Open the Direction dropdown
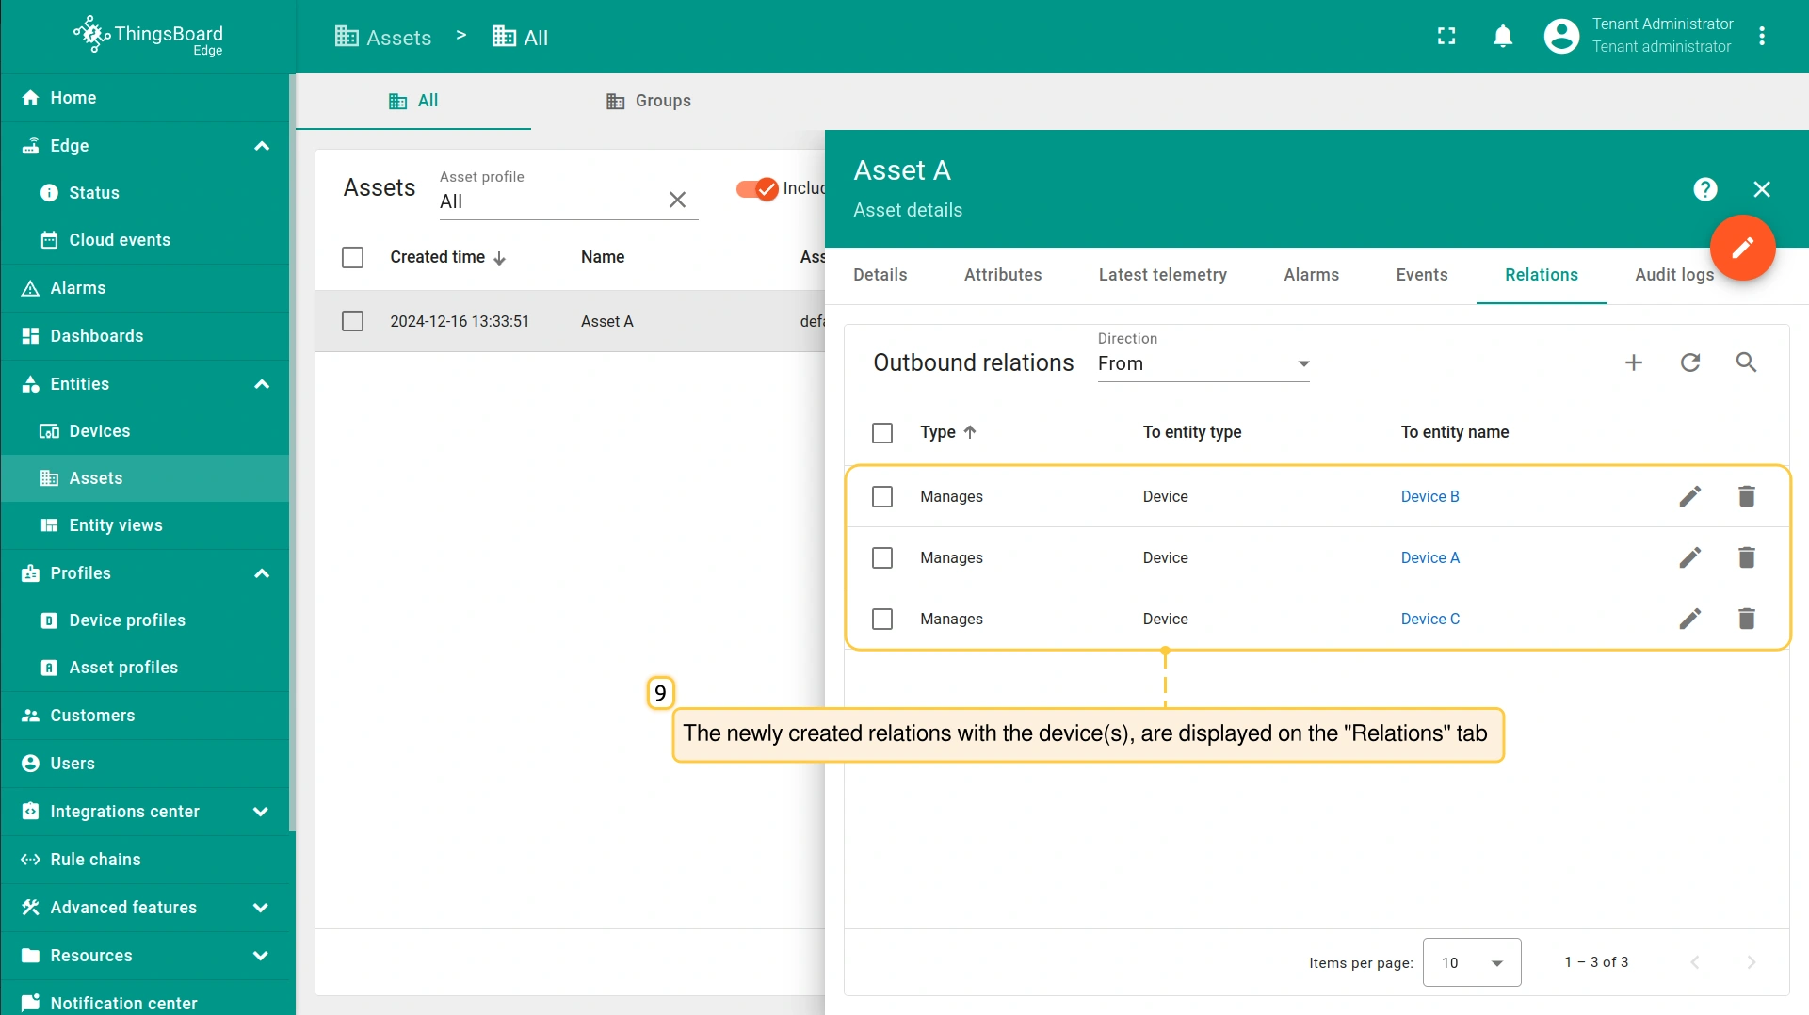 (1203, 363)
